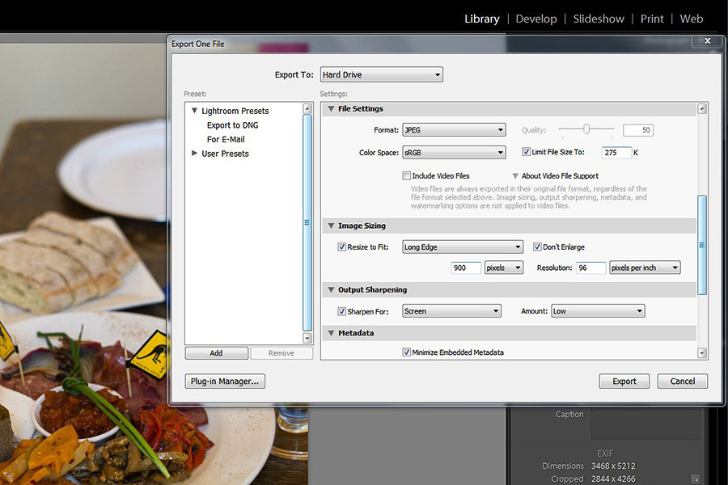Expand User Presets in preset list
The width and height of the screenshot is (728, 485).
coord(194,154)
